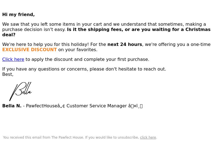Click the handwritten Bella signature image

point(21,91)
